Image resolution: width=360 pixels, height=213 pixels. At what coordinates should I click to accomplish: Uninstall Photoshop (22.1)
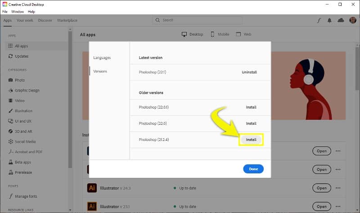pos(249,72)
